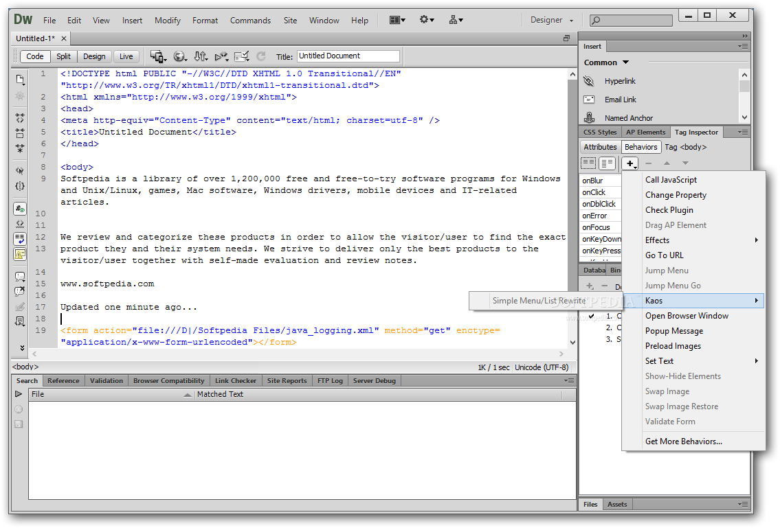Click the Remove event minus icon

tap(648, 163)
